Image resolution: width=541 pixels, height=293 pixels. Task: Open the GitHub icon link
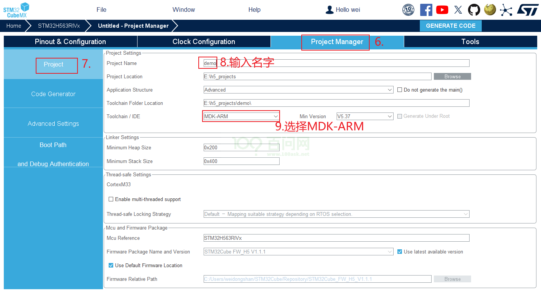(474, 10)
